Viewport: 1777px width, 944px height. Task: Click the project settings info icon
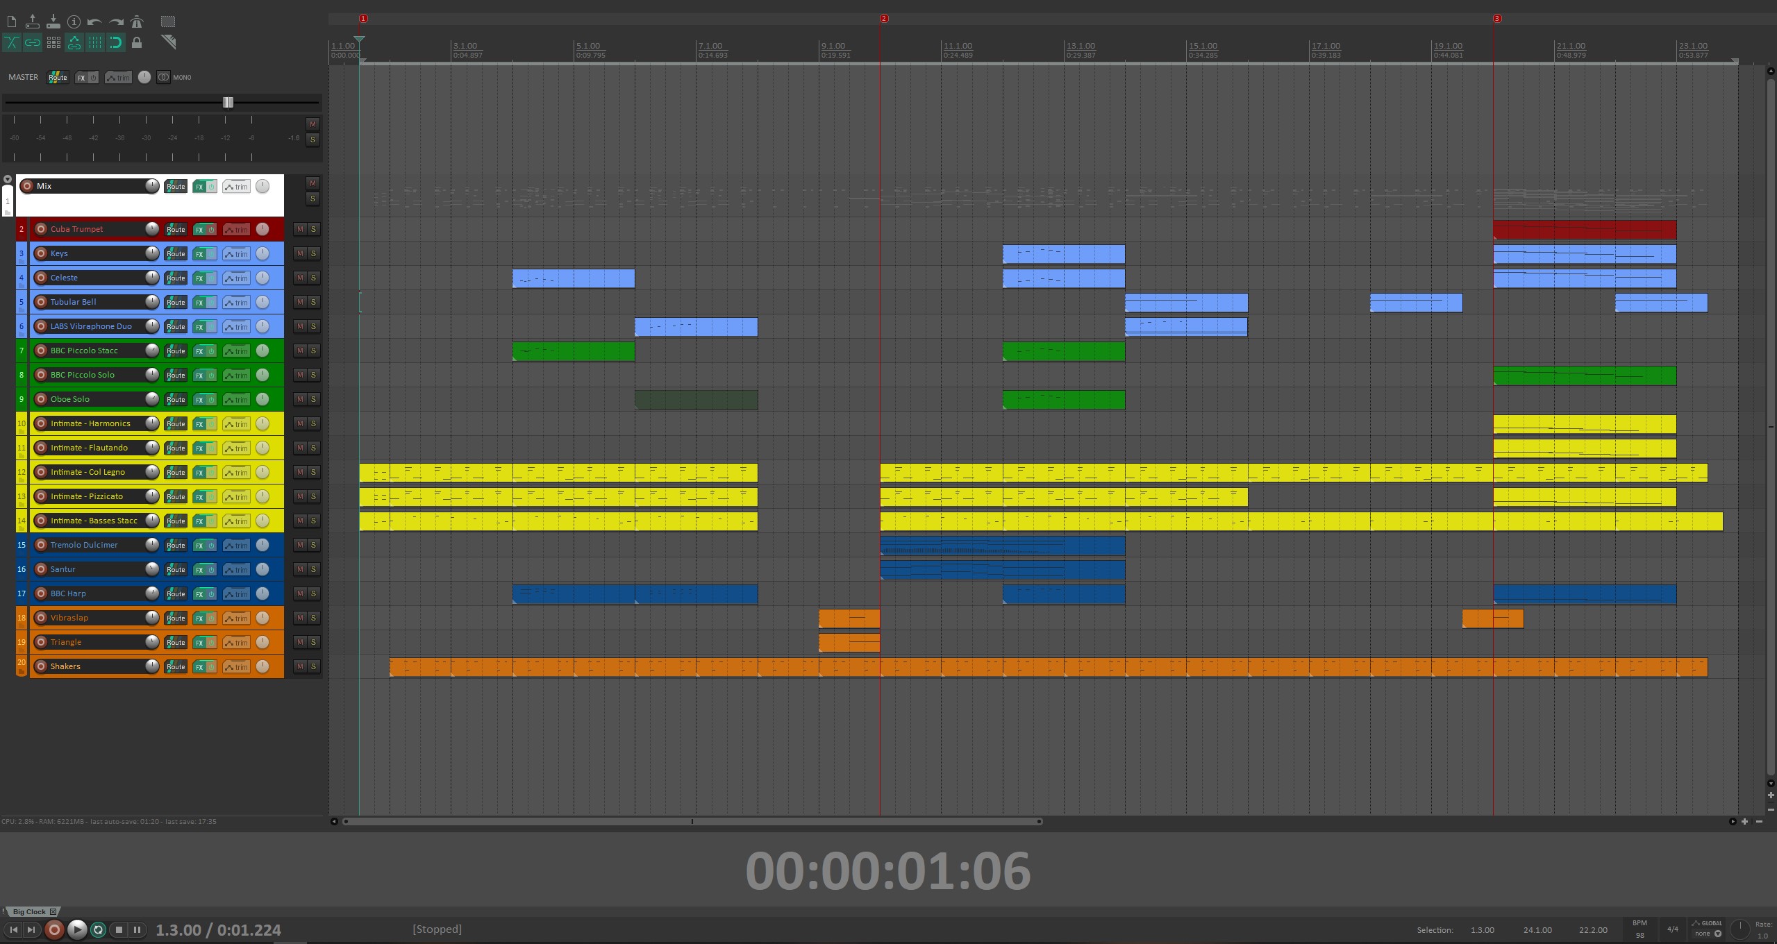pos(74,22)
